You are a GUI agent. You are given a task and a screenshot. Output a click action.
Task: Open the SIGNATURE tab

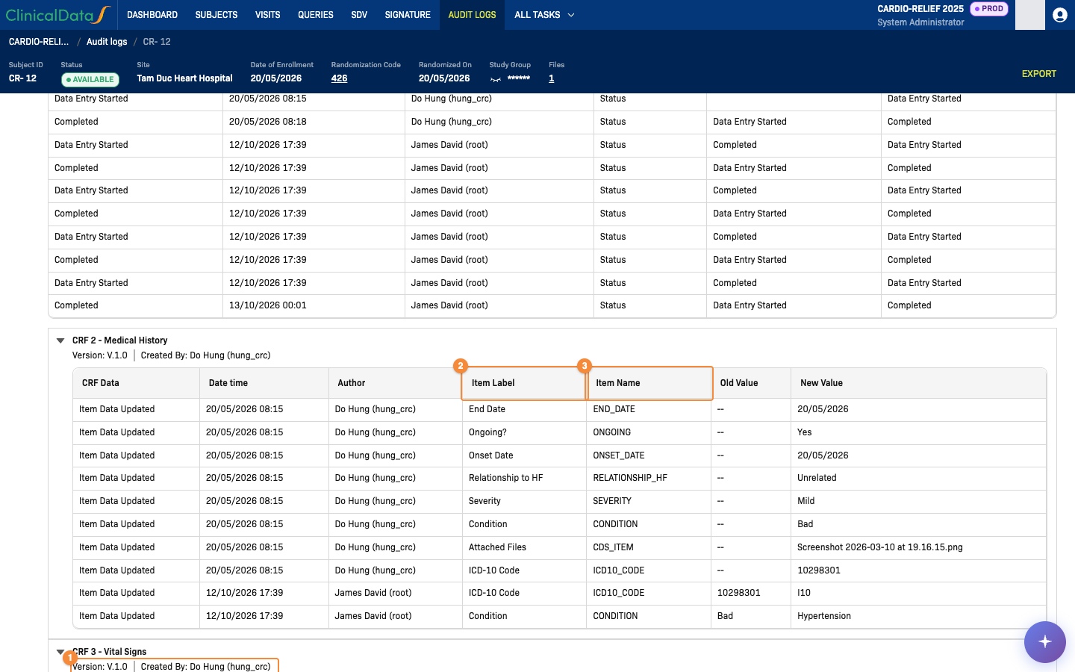tap(408, 15)
